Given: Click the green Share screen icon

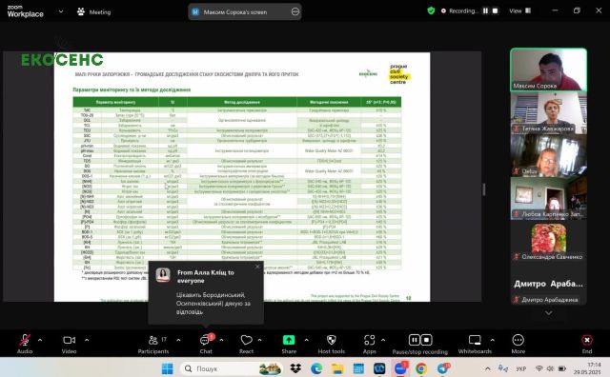Looking at the screenshot, I should tap(289, 340).
